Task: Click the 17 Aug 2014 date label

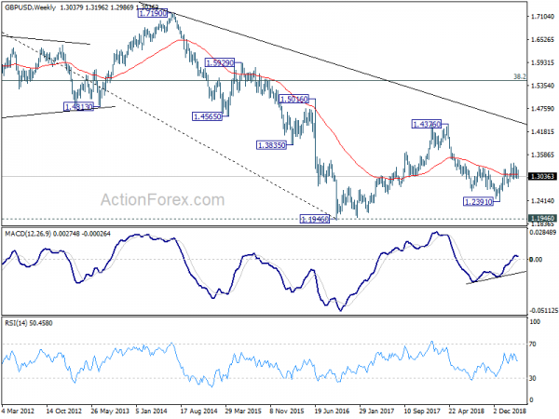Action: pyautogui.click(x=199, y=411)
